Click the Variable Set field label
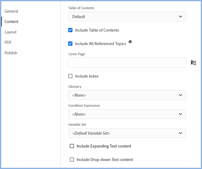Screen dimensions: 202x169 (x=77, y=125)
